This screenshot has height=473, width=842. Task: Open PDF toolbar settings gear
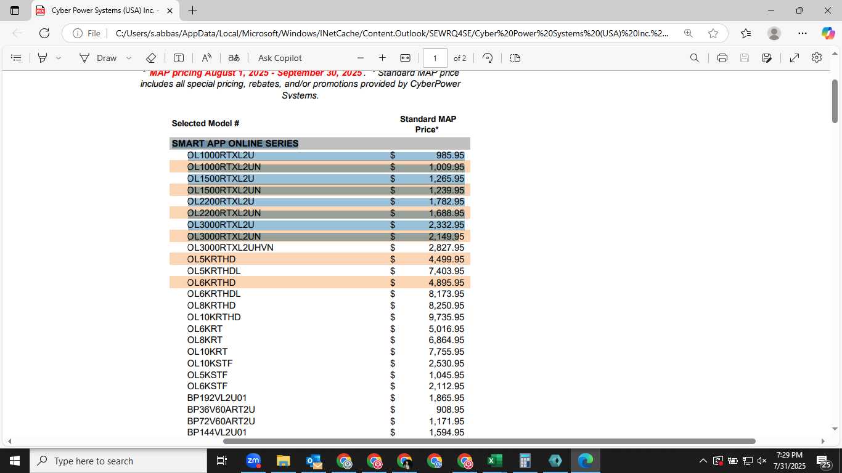[817, 57]
